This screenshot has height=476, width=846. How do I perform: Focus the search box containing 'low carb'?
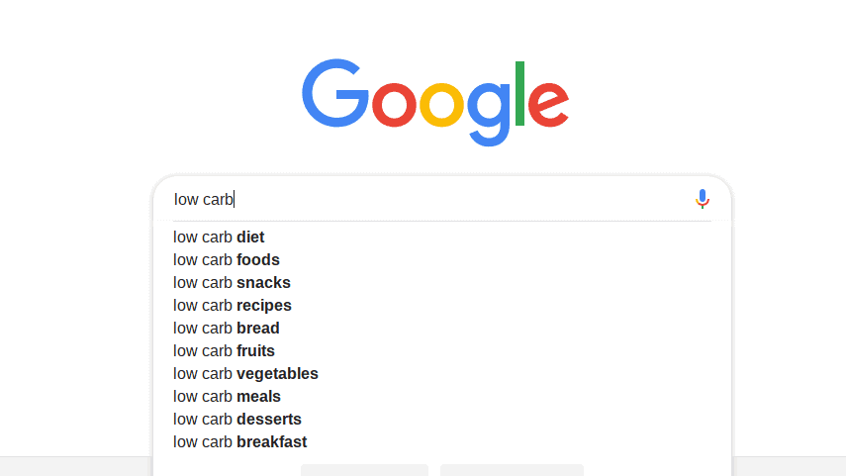pyautogui.click(x=431, y=199)
